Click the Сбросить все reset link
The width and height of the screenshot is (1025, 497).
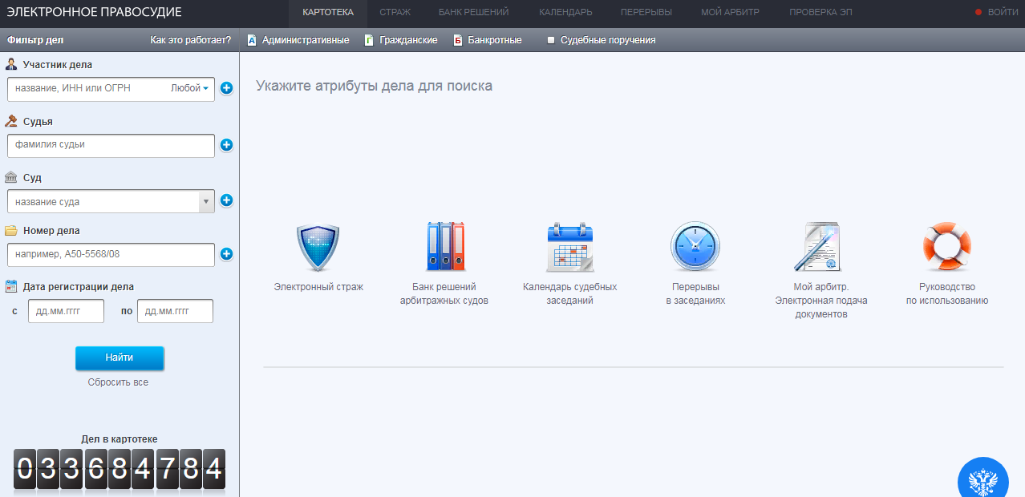[x=118, y=382]
